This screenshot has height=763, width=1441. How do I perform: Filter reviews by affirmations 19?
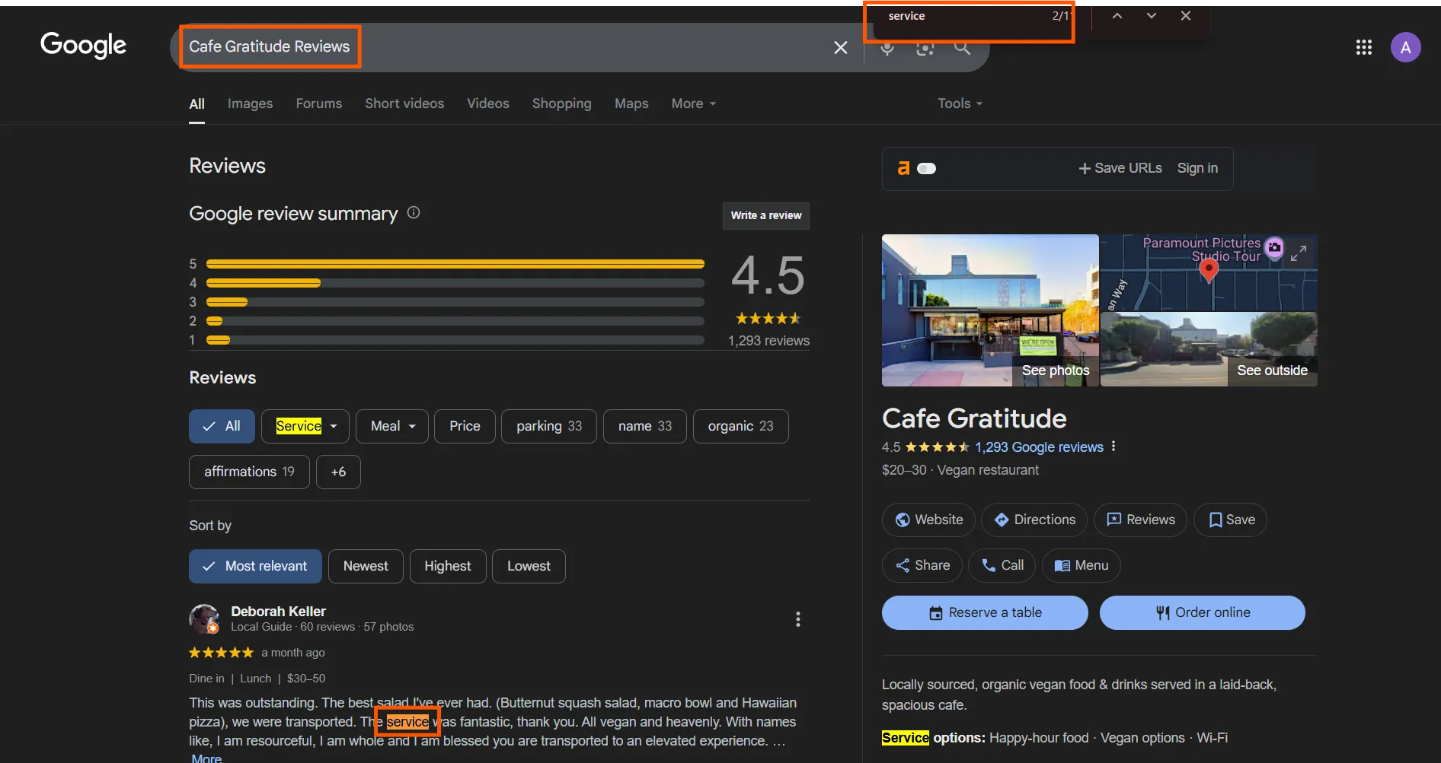coord(249,472)
